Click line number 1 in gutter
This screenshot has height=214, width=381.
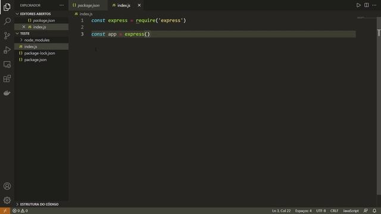82,20
